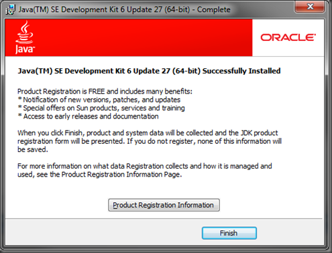Viewport: 332px width, 253px height.
Task: Click the Finish button
Action: 229,233
